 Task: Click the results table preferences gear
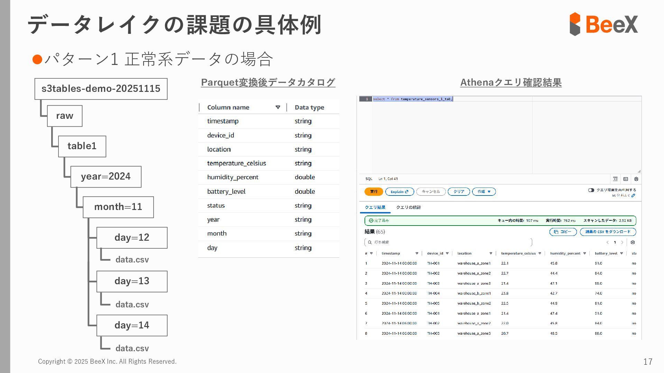pos(633,242)
